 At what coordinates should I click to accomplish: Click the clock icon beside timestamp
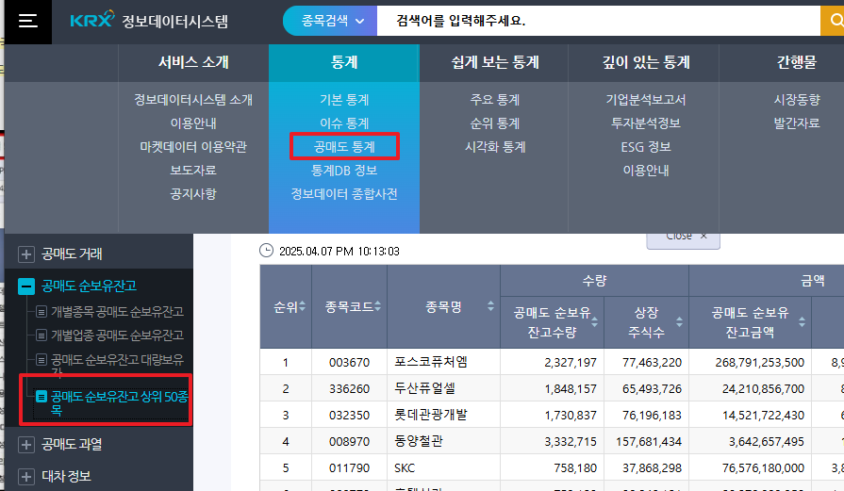point(266,251)
